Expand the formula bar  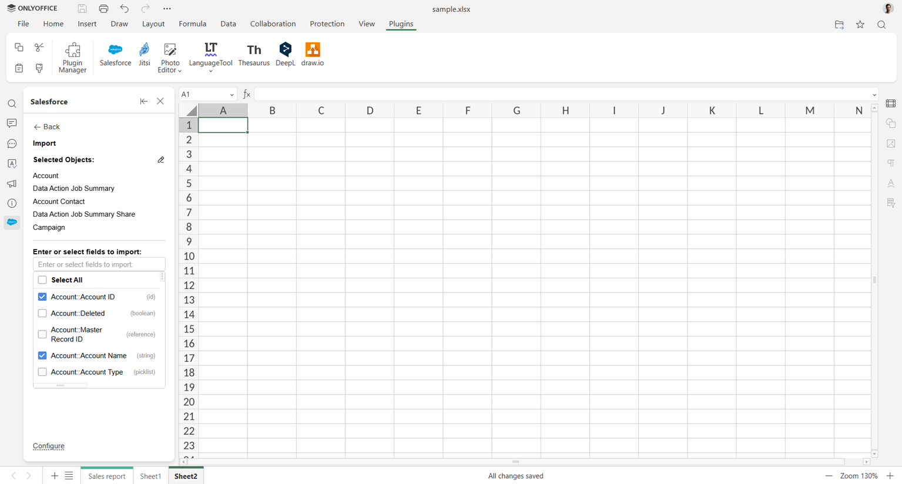[x=874, y=95]
